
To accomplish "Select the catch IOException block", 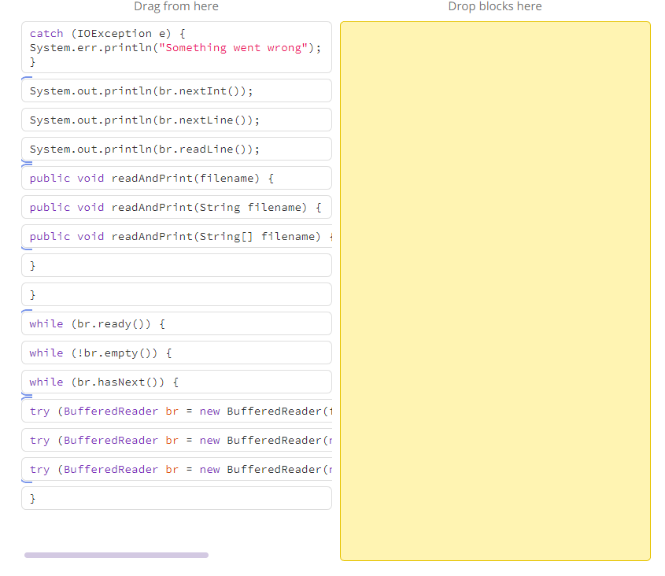I will tap(175, 47).
